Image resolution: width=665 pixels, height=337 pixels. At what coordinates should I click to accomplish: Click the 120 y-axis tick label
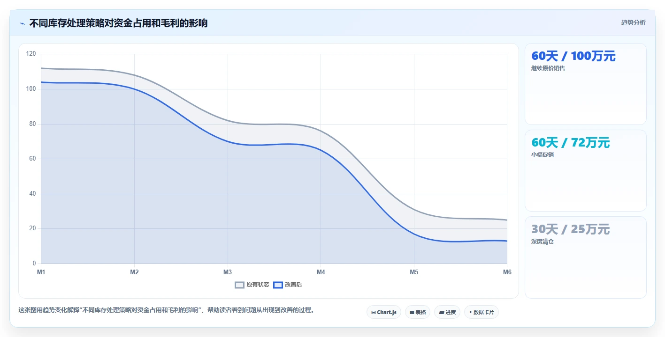tap(31, 54)
